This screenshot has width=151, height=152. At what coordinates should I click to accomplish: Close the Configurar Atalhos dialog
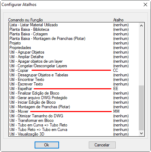click(145, 5)
